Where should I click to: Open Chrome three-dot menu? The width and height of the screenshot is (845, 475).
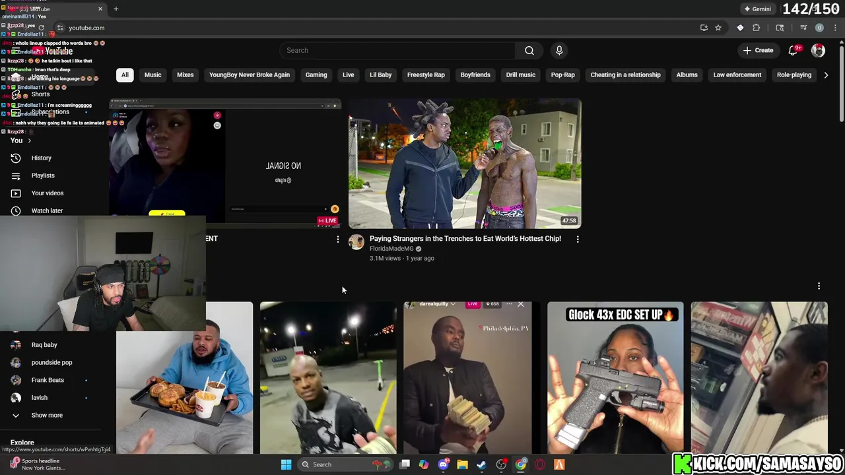coord(836,28)
